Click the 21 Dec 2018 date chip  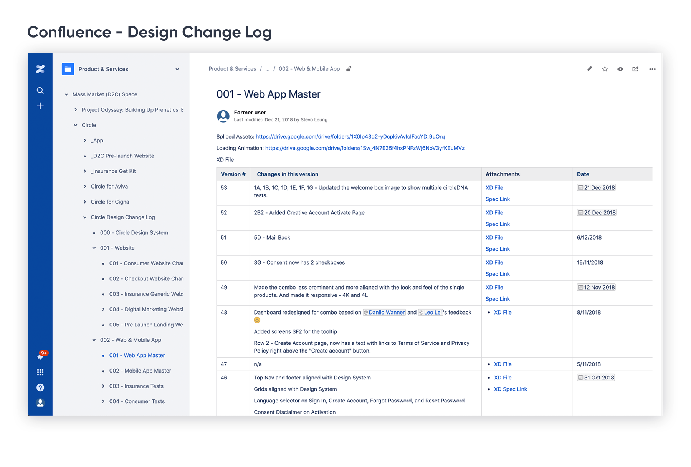click(596, 188)
